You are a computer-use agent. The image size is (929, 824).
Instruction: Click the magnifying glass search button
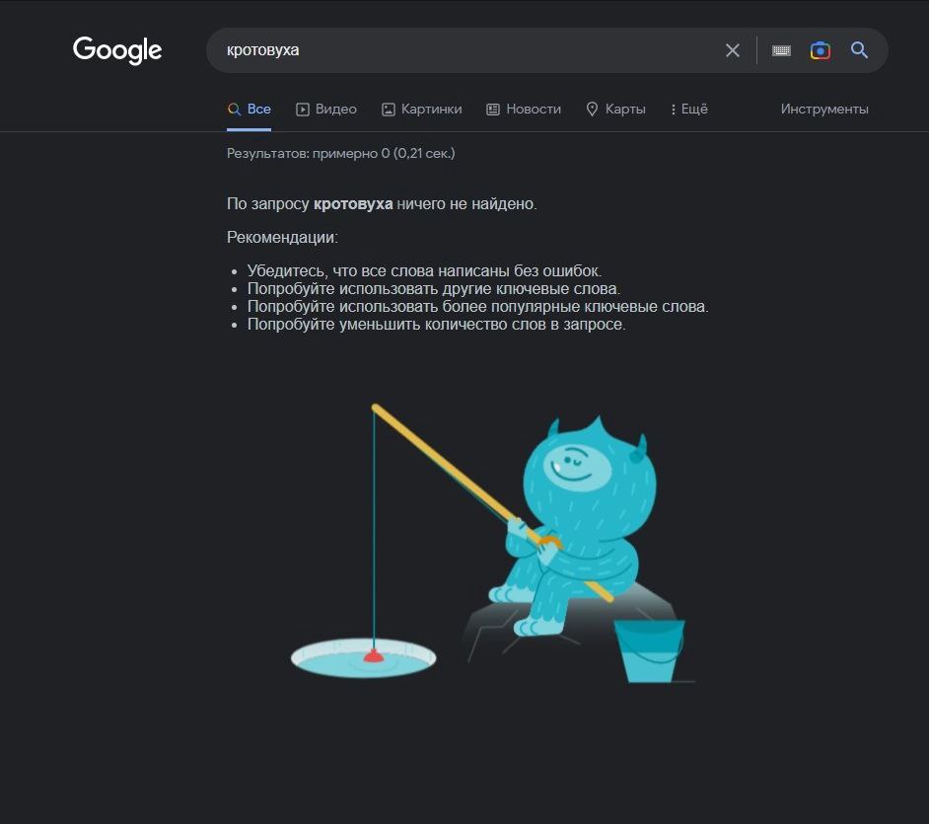tap(859, 49)
